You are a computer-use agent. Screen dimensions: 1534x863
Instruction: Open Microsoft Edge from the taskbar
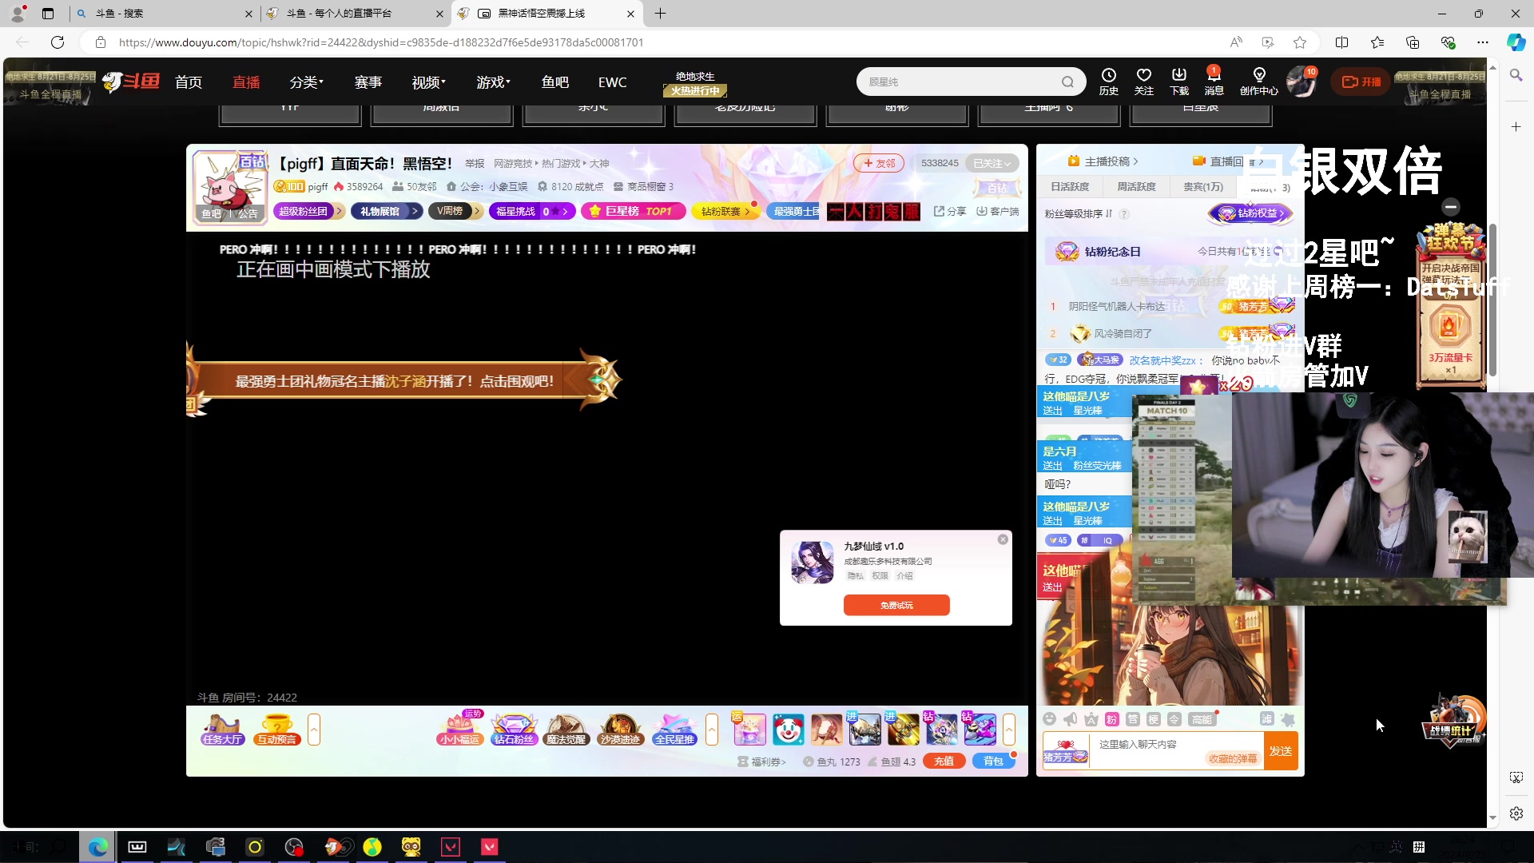[x=98, y=846]
